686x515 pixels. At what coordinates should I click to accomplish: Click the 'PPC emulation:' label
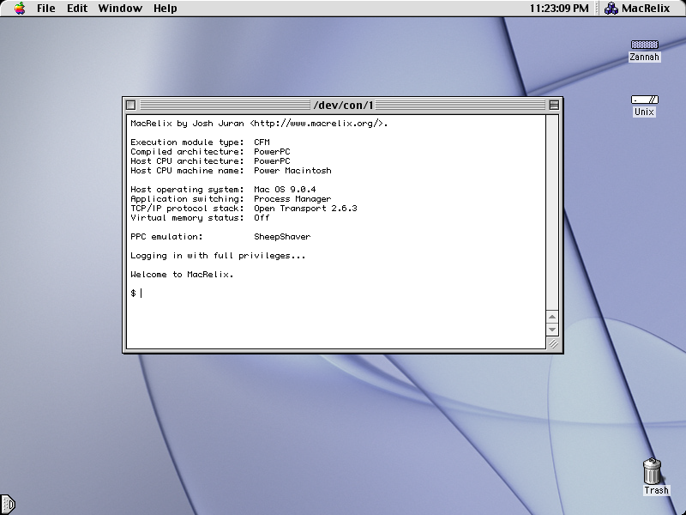(x=166, y=237)
